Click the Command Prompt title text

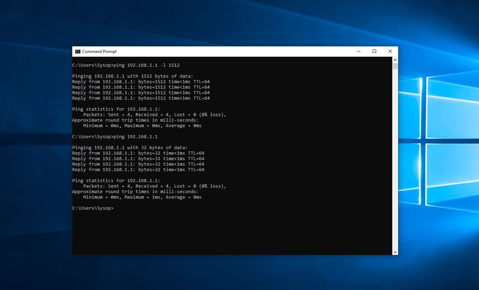(99, 52)
